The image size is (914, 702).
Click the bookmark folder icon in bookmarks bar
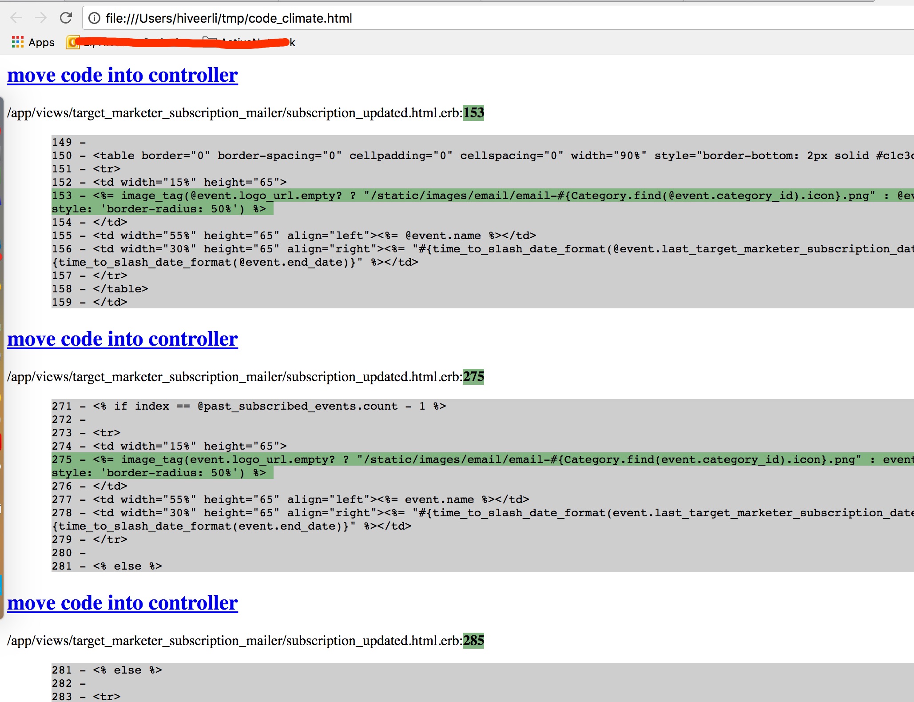tap(209, 41)
